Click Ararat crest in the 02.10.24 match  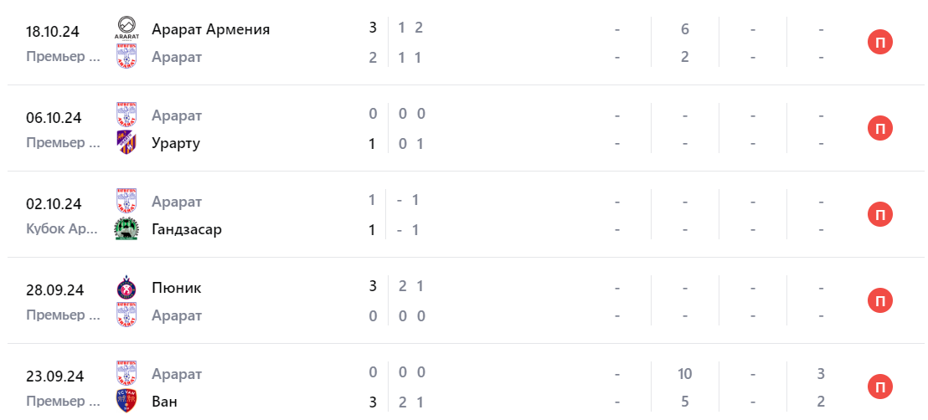[x=126, y=202]
